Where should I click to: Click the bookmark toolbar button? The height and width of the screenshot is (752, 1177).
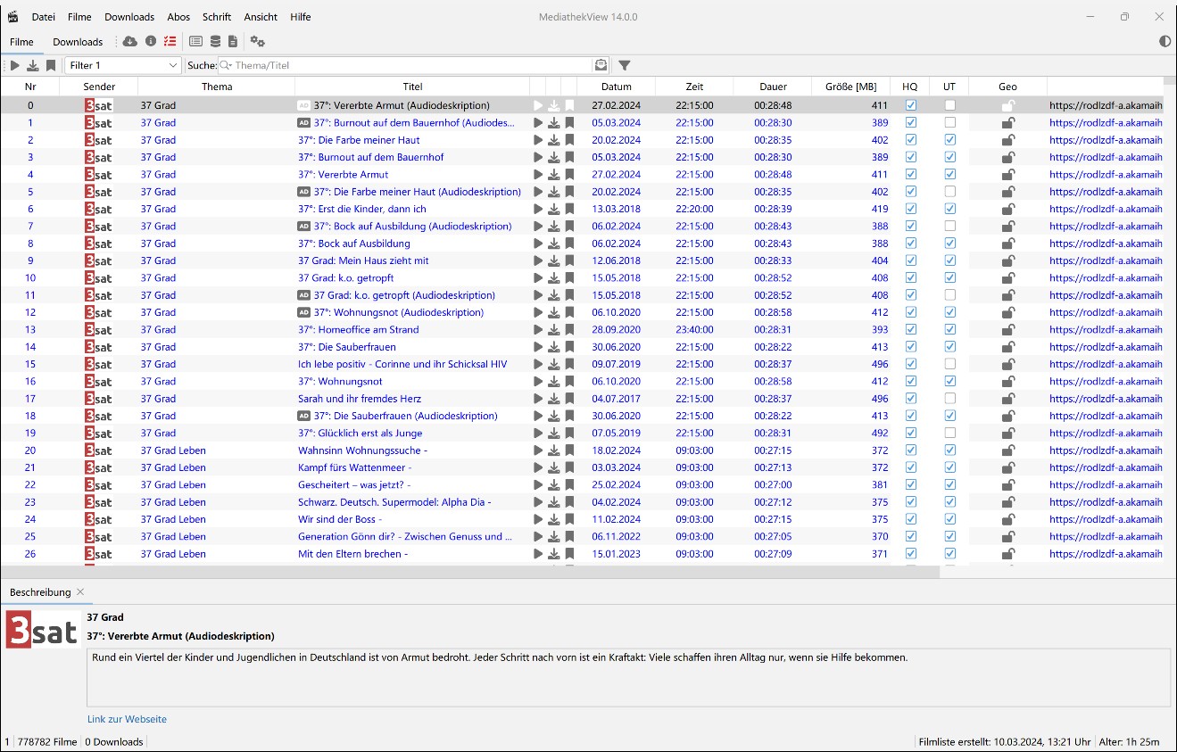click(51, 65)
